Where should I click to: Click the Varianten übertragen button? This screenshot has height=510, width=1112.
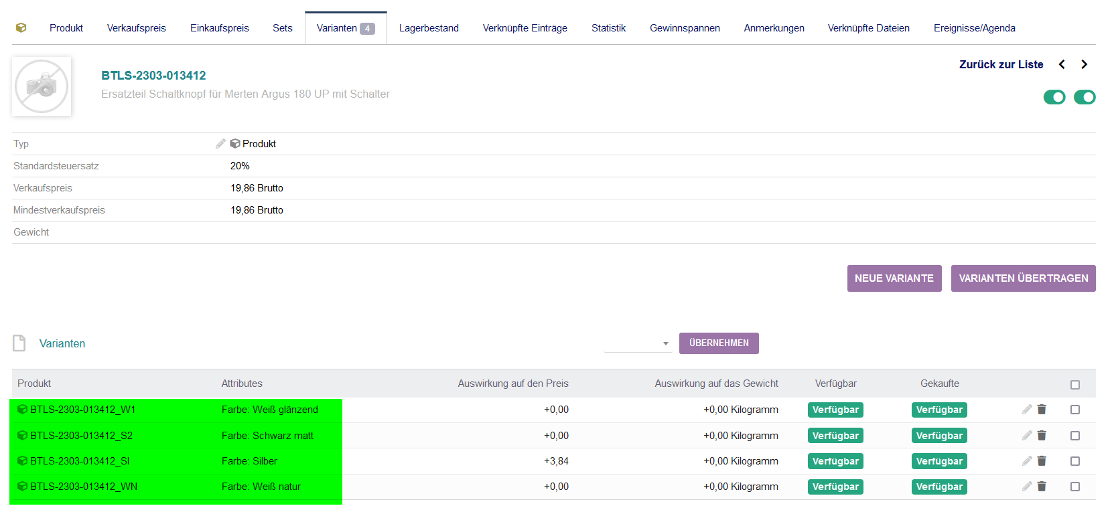click(1023, 278)
